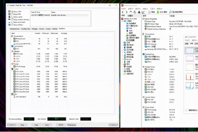The image size is (198, 132).
Task: Expand the 多媒体 node in AIDA64 tree
Action: click(x=122, y=52)
